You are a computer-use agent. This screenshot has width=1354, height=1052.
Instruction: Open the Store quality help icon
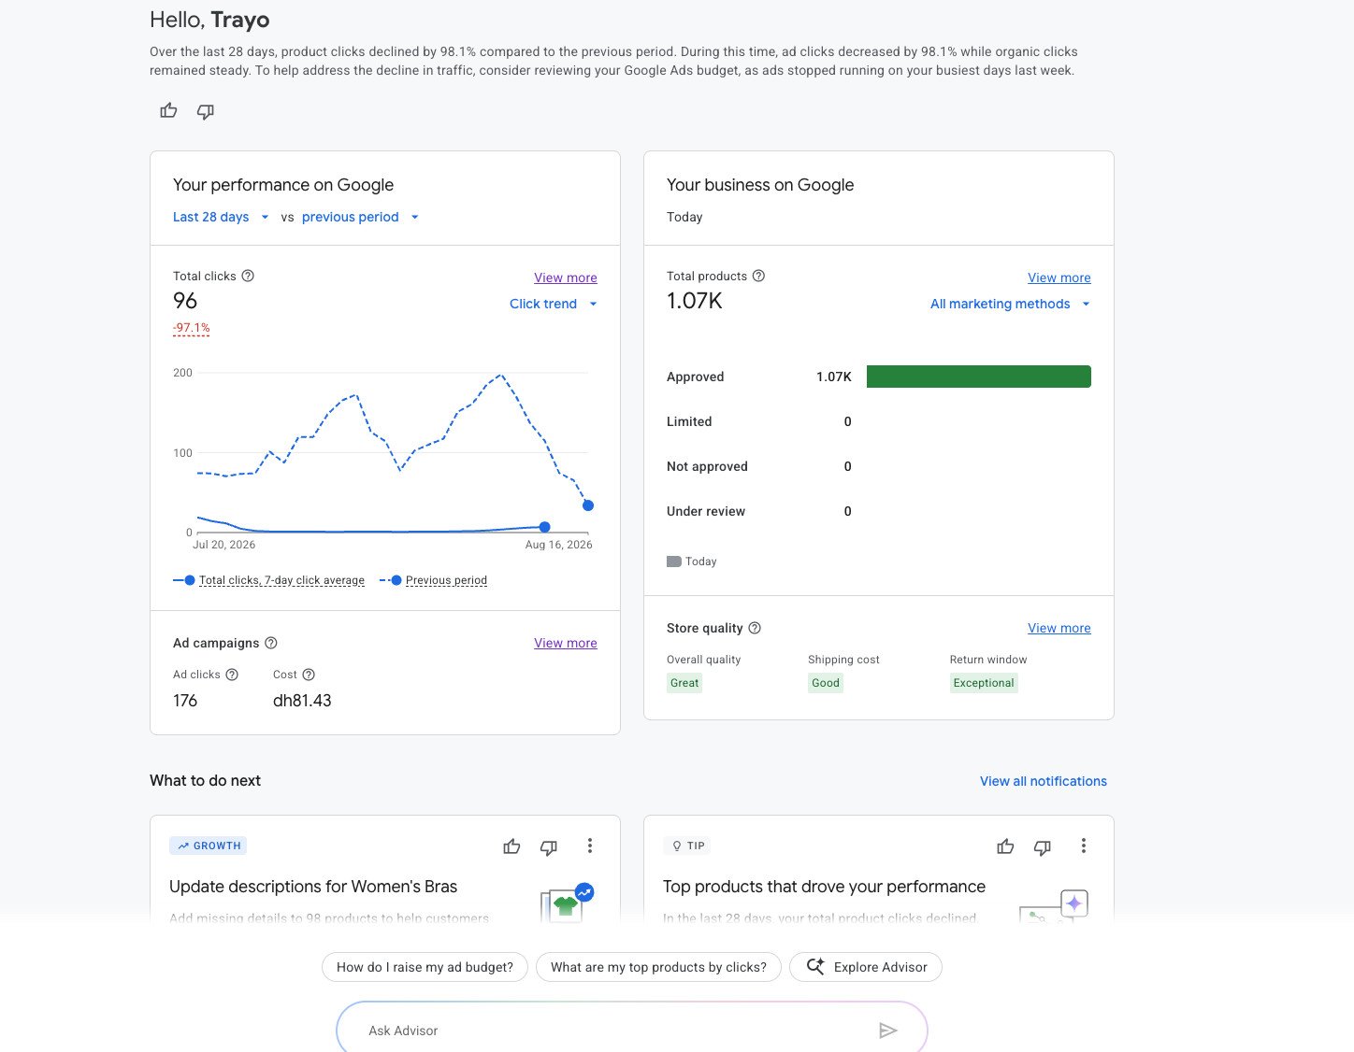pos(755,628)
